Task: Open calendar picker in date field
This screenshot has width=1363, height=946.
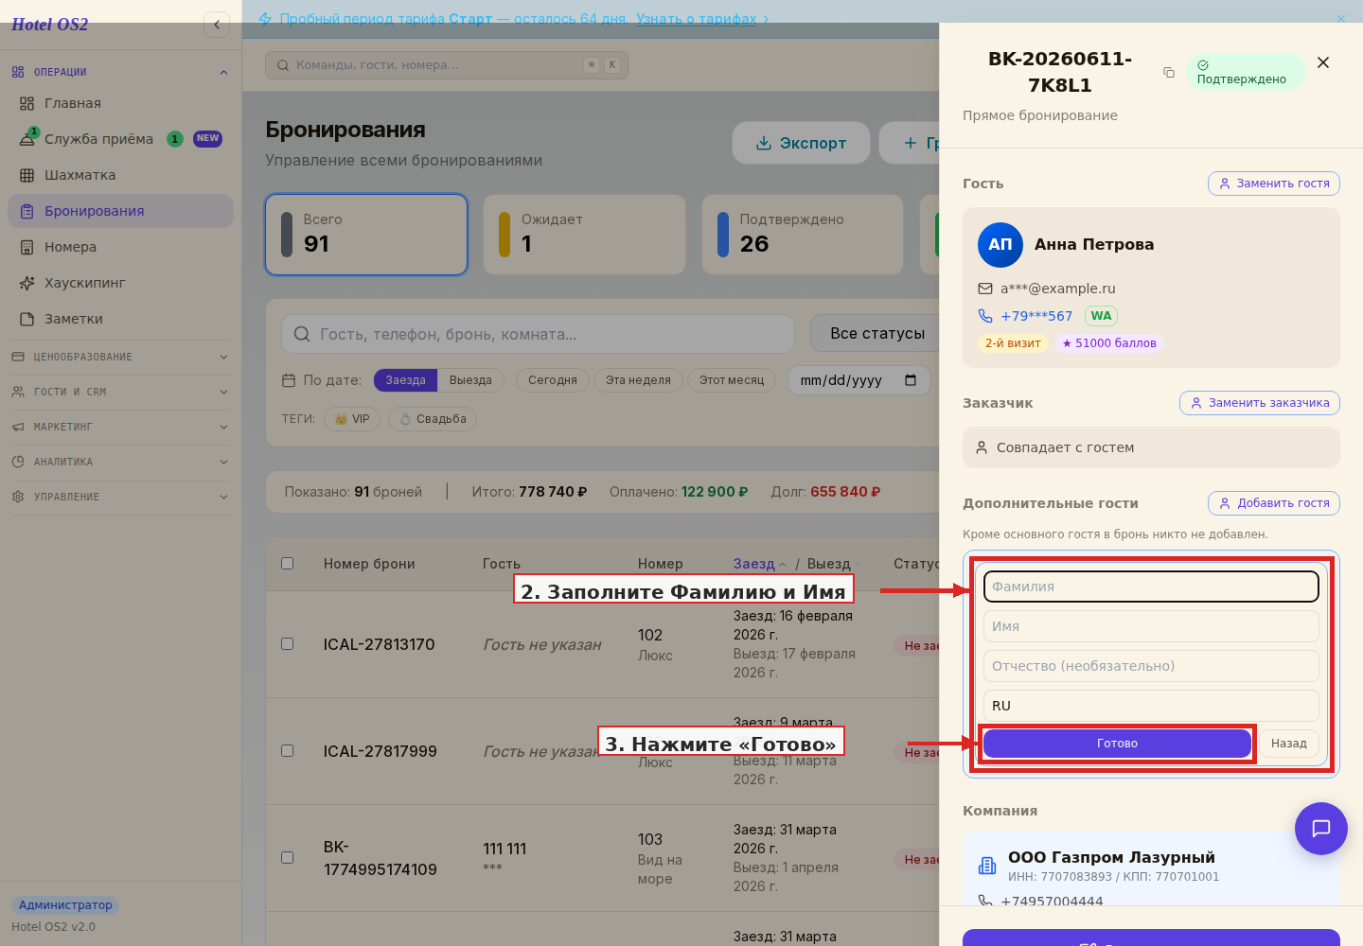Action: click(x=911, y=380)
